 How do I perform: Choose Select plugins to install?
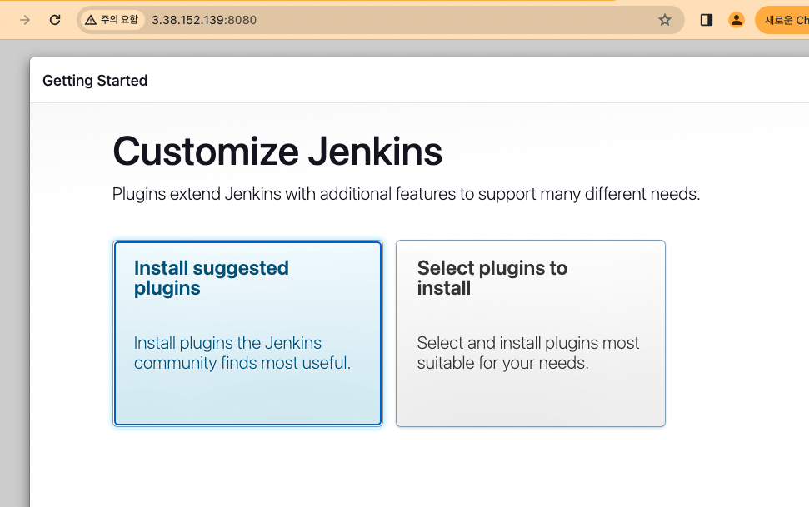[531, 333]
